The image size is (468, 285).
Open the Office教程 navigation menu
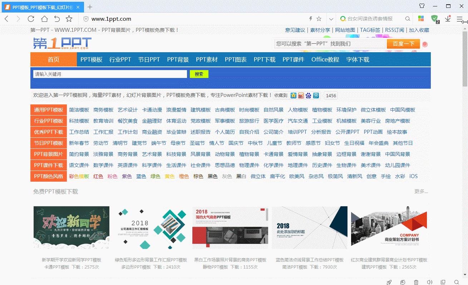[325, 59]
